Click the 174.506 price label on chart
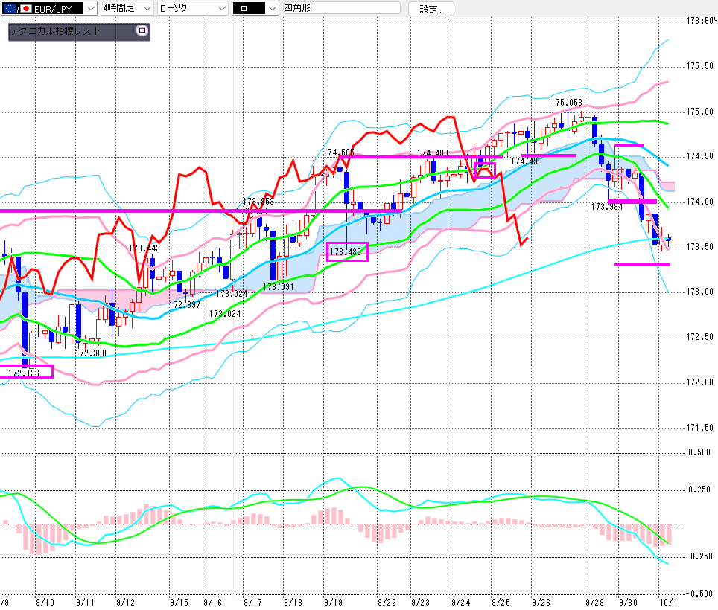Viewport: 718px width, 610px height. click(x=337, y=152)
